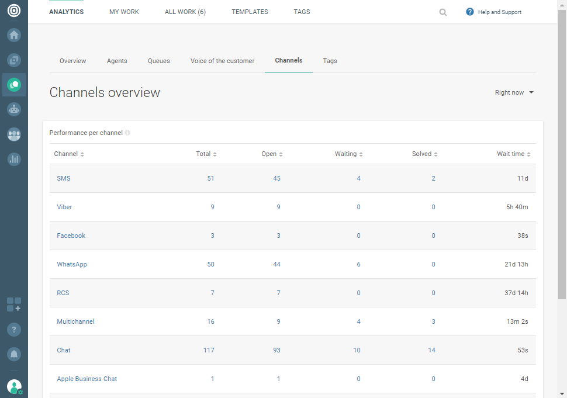
Task: Go to TEMPLATES in top menu
Action: 250,12
